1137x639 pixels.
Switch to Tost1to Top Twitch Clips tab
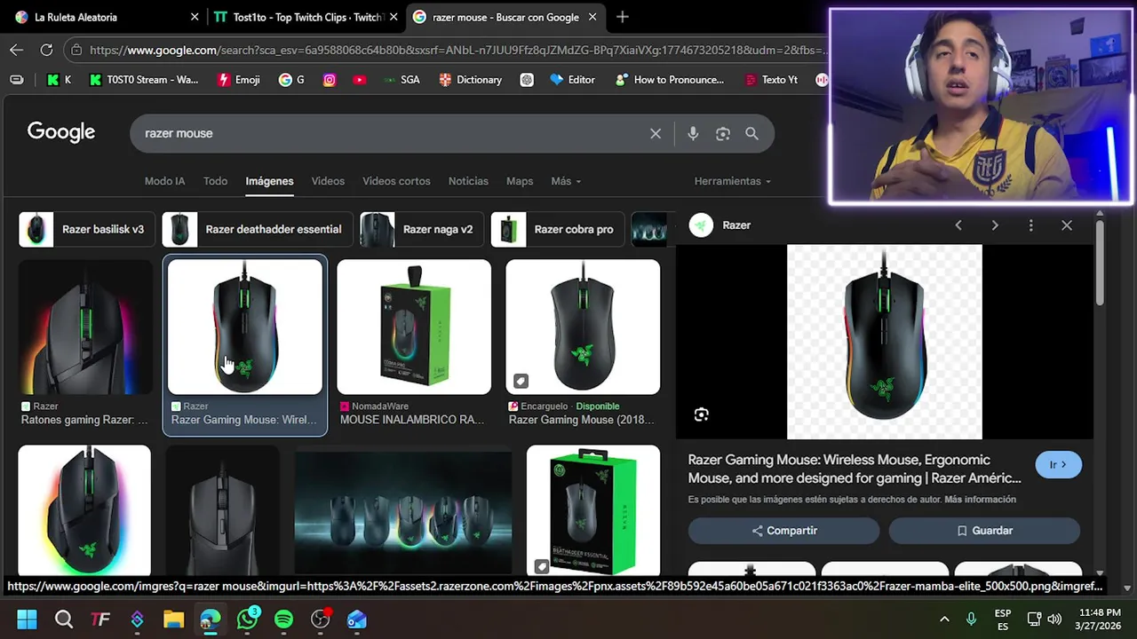click(x=306, y=17)
